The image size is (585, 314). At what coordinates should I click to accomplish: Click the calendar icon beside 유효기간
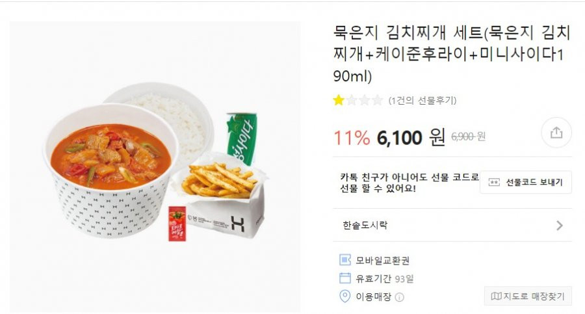click(344, 278)
